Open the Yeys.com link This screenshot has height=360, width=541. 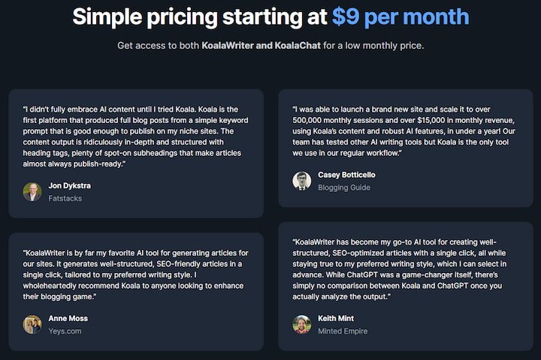(65, 331)
